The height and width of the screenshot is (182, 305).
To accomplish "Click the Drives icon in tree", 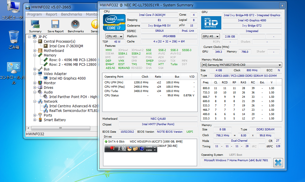I will pos(40,87).
